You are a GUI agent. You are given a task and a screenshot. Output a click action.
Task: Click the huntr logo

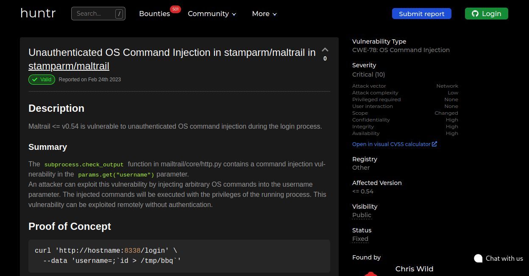(x=38, y=14)
